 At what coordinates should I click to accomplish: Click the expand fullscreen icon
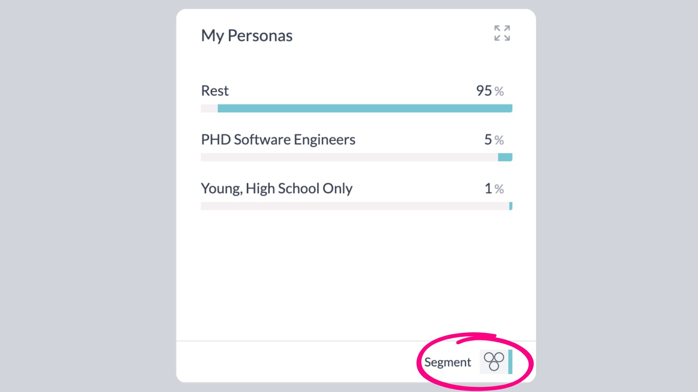(502, 33)
